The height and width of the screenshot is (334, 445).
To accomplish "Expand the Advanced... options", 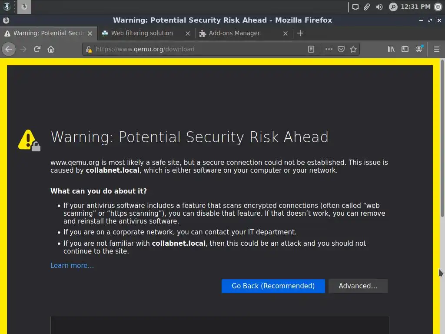I will coord(358,286).
